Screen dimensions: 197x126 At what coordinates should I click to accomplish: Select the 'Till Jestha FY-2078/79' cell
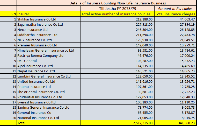pyautogui.click(x=117, y=9)
